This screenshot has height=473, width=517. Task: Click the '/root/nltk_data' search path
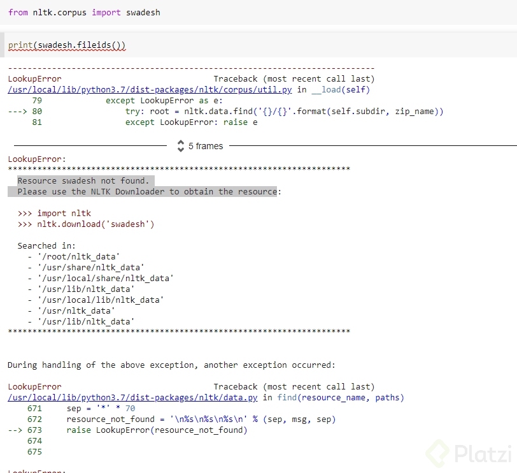click(79, 256)
